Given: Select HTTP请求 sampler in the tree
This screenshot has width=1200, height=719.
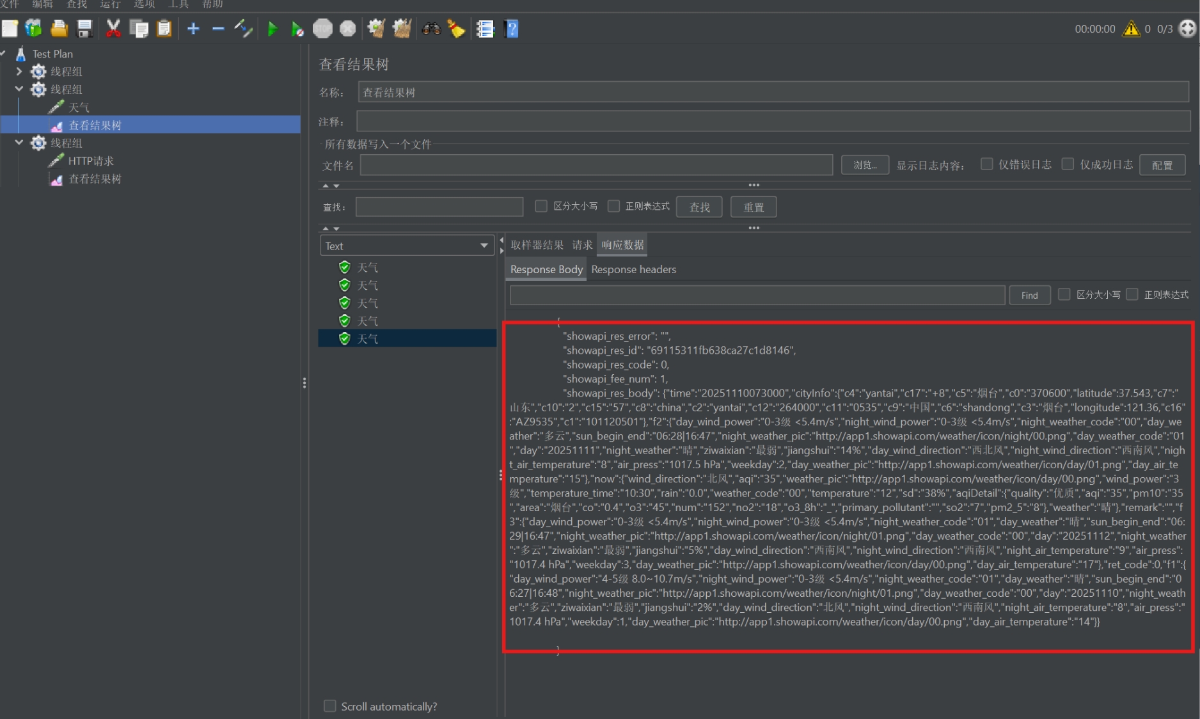Looking at the screenshot, I should (91, 161).
